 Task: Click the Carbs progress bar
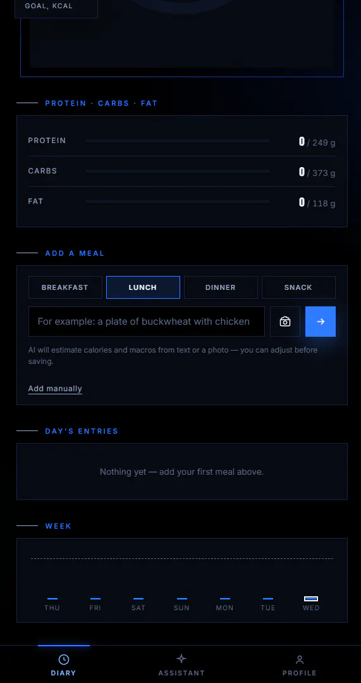click(x=178, y=172)
